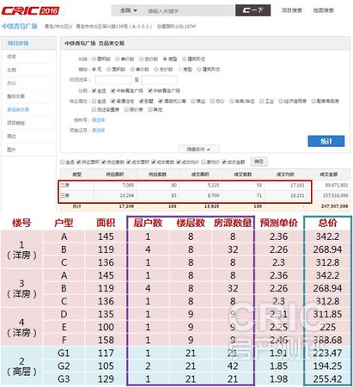Toggle 限价房 property checkbox
Image resolution: width=353 pixels, height=387 pixels.
click(x=126, y=109)
